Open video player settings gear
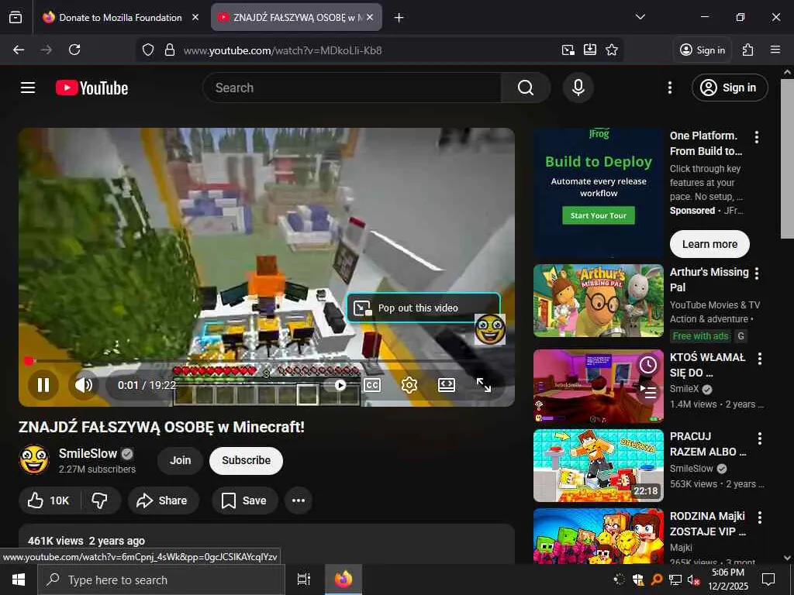794x595 pixels. 409,385
